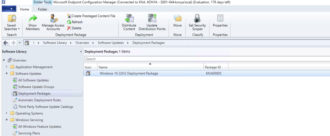Click the breadcrumb root console icon
330x136 pixels.
coord(27,43)
